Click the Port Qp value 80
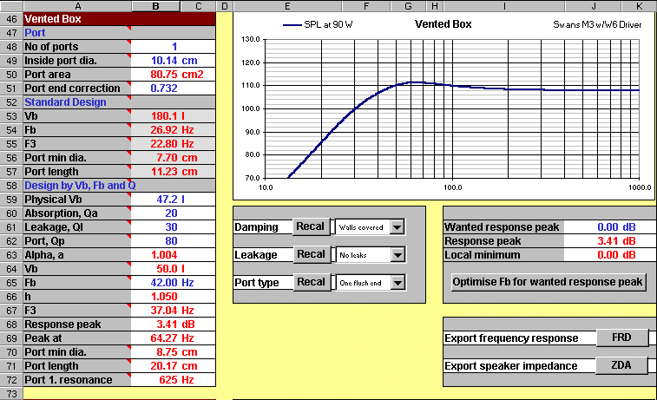657x400 pixels. [174, 241]
